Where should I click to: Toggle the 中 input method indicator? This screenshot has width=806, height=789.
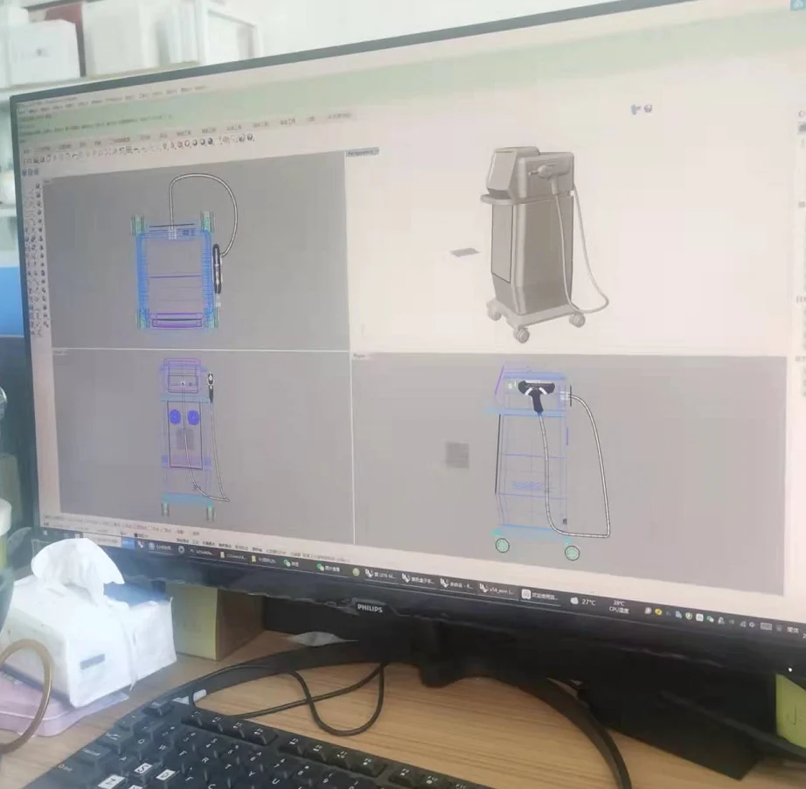tap(752, 625)
